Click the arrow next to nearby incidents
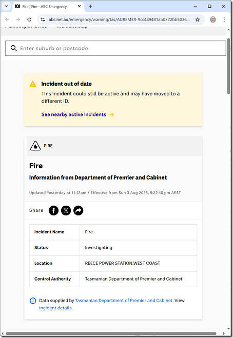This screenshot has height=338, width=233. [111, 114]
